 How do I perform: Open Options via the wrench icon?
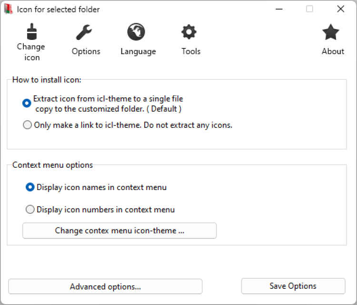pyautogui.click(x=86, y=32)
